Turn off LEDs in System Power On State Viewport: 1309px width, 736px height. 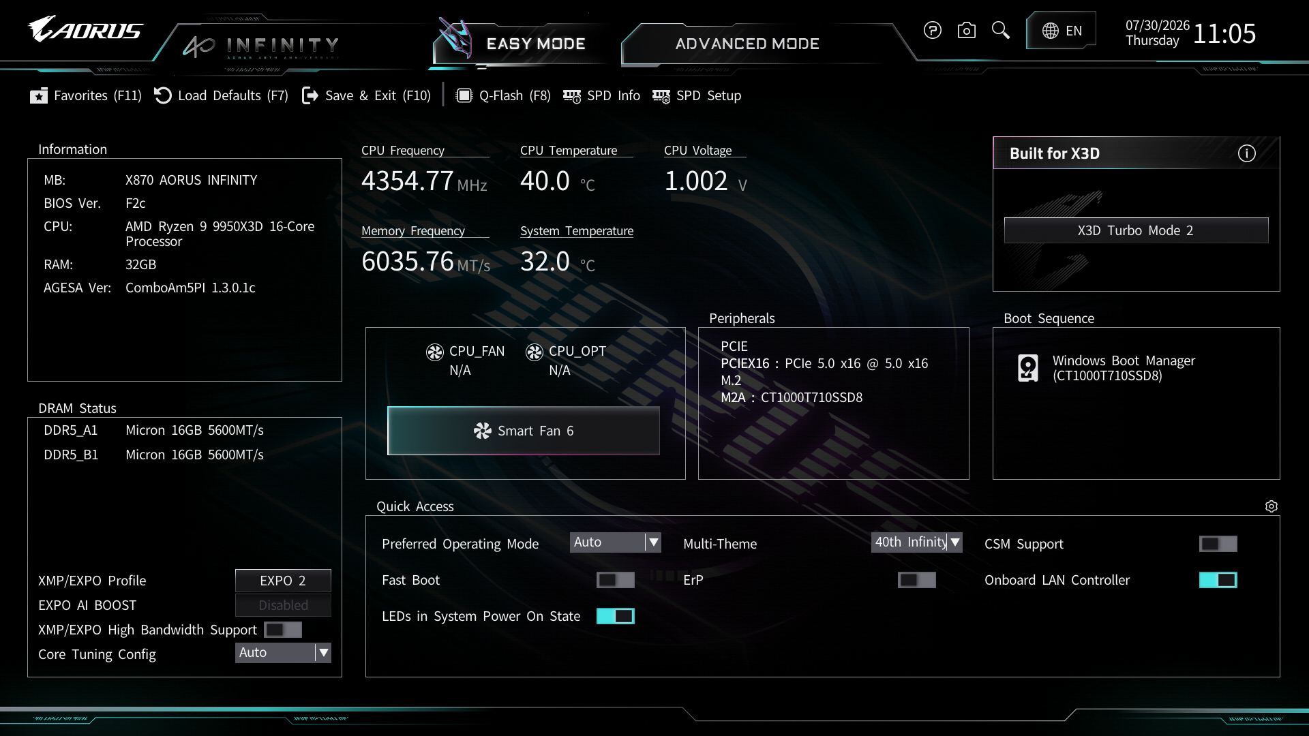coord(616,616)
